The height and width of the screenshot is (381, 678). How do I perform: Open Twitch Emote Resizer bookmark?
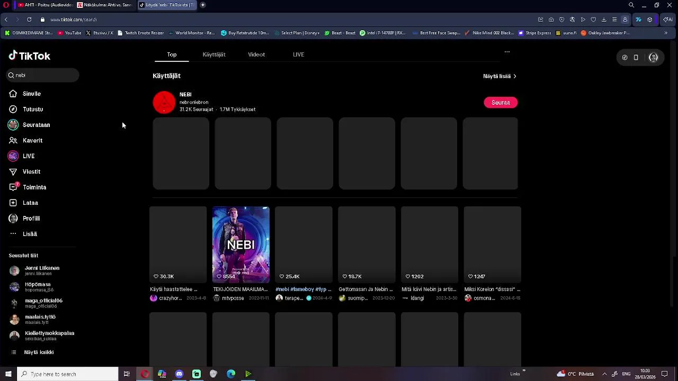coord(140,33)
